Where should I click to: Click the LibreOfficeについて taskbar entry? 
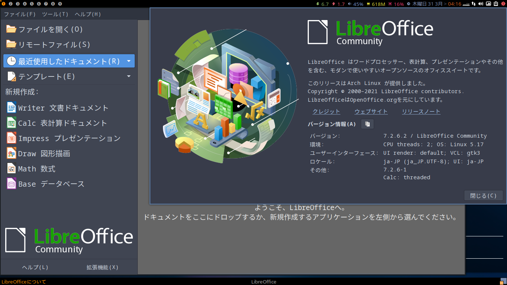click(x=23, y=282)
